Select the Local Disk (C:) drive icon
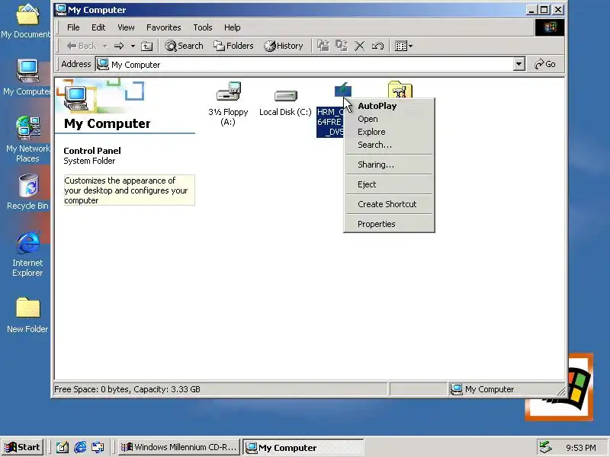 click(286, 95)
